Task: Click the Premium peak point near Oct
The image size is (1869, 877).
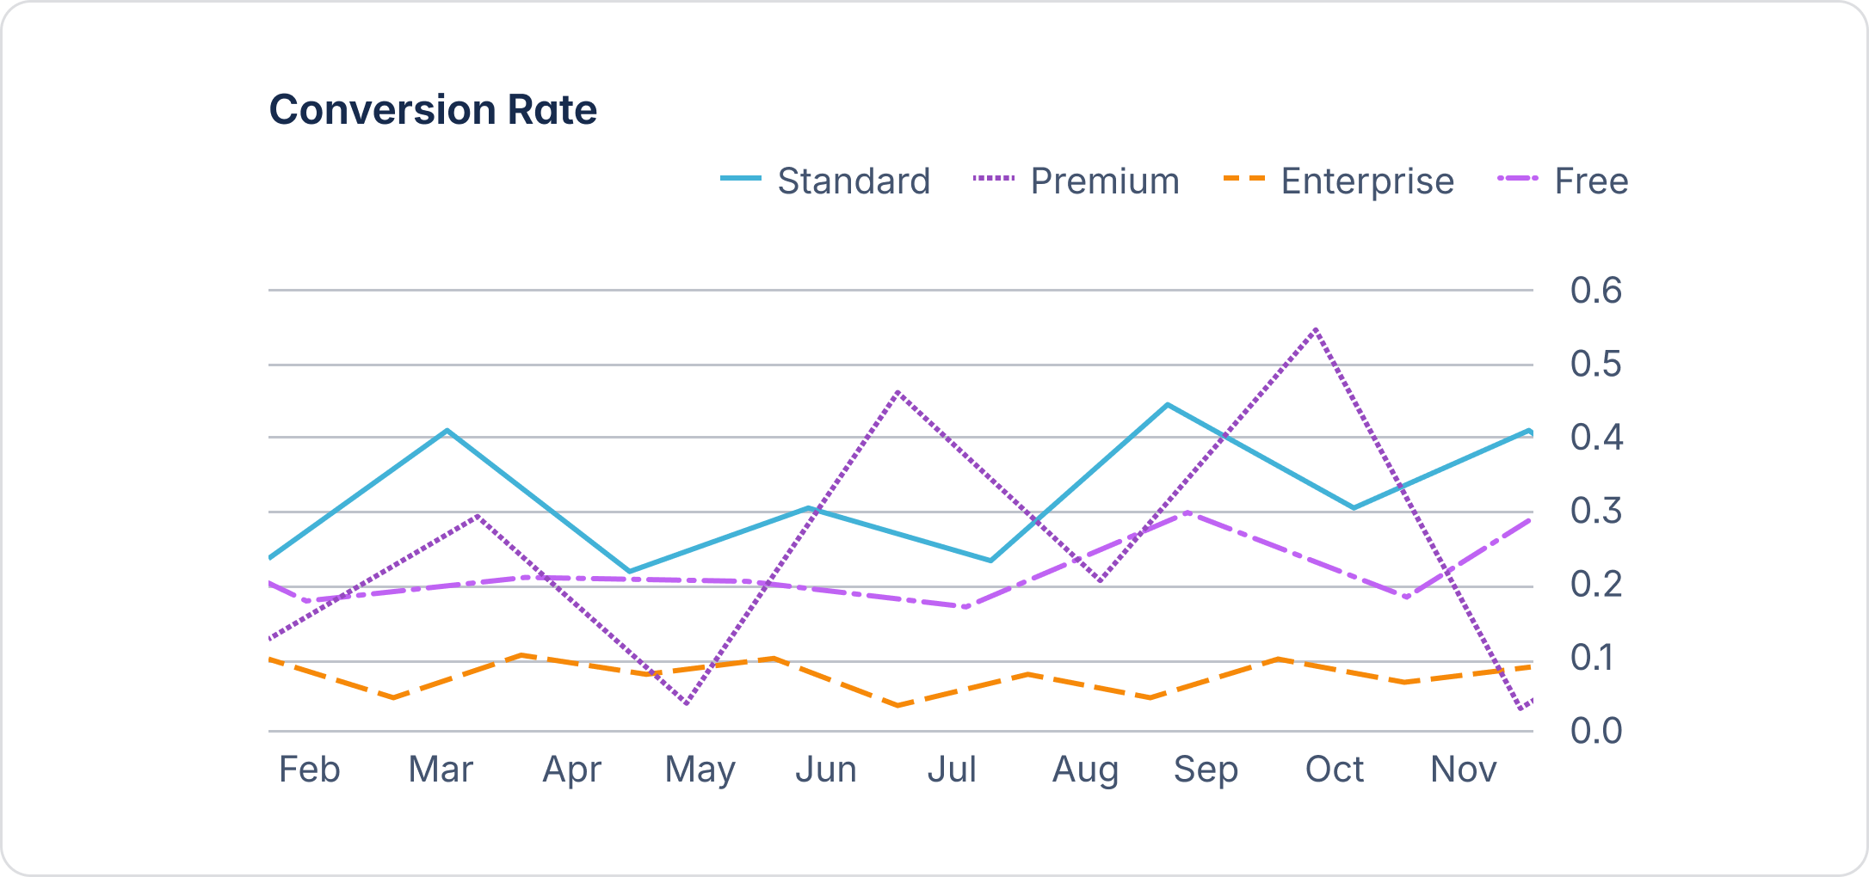Action: coord(1316,329)
